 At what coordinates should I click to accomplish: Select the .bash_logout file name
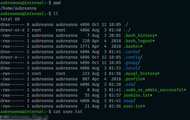coord(138,41)
